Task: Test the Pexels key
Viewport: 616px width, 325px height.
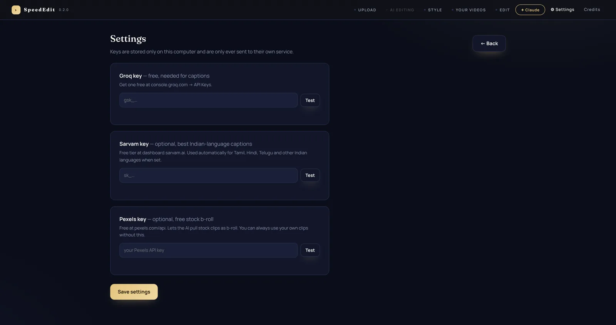Action: coord(310,250)
